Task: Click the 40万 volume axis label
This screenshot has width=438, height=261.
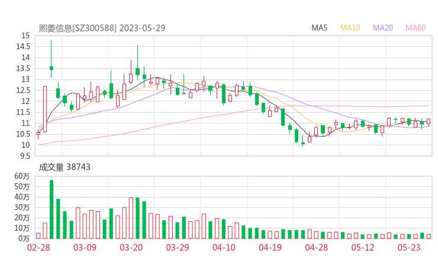Action: pos(22,197)
